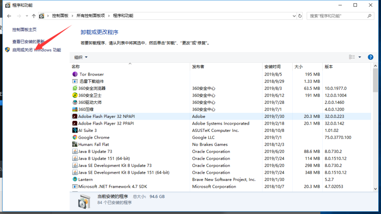381x214 pixels.
Task: Click version text 75.0.3770.100
Action: (x=338, y=138)
